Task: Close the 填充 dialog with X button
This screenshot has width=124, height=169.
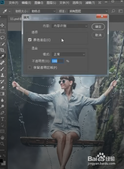Action: tap(102, 16)
